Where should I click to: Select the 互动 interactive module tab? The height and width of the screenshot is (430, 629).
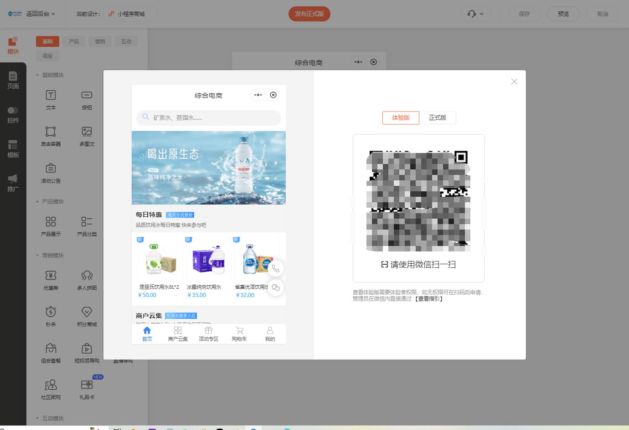pos(126,41)
